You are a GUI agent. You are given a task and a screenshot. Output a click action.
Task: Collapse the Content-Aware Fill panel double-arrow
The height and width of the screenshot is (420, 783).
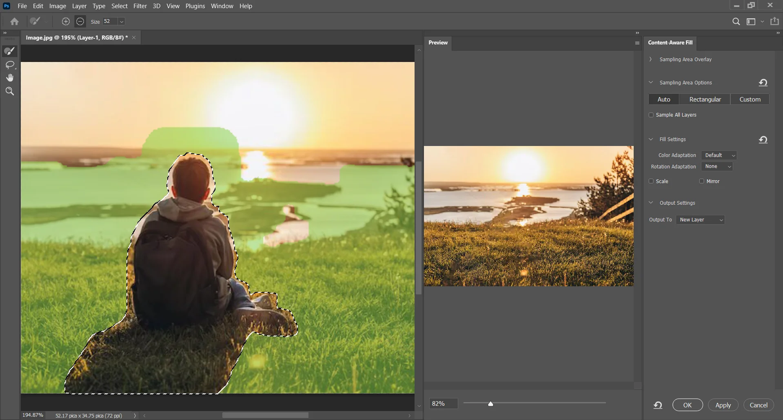coord(778,33)
